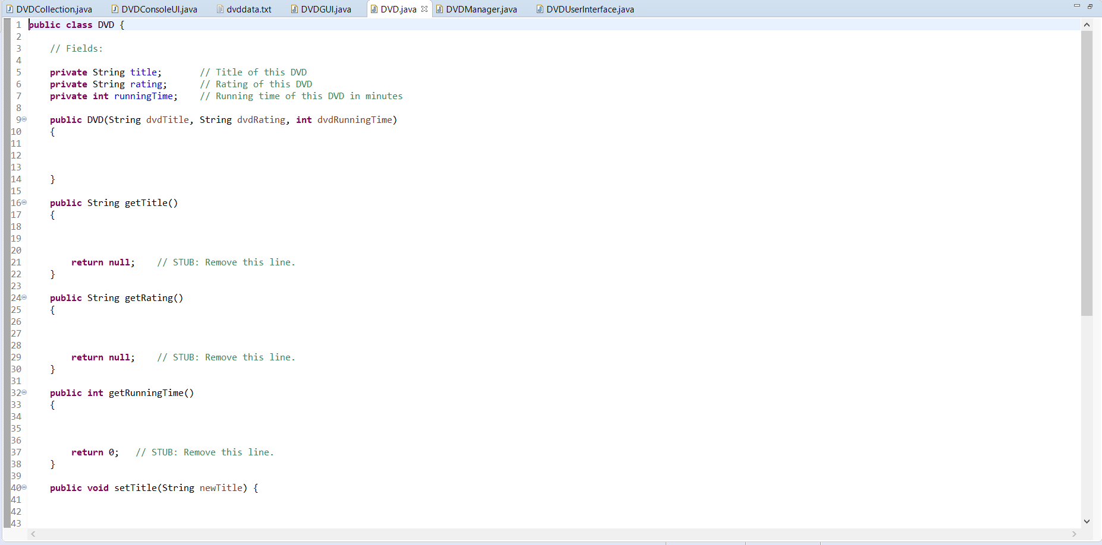Viewport: 1102px width, 545px height.
Task: Click the scrollbar down arrow icon
Action: (1087, 521)
